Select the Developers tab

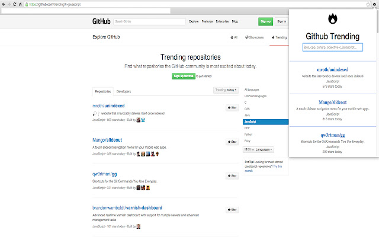pyautogui.click(x=124, y=91)
